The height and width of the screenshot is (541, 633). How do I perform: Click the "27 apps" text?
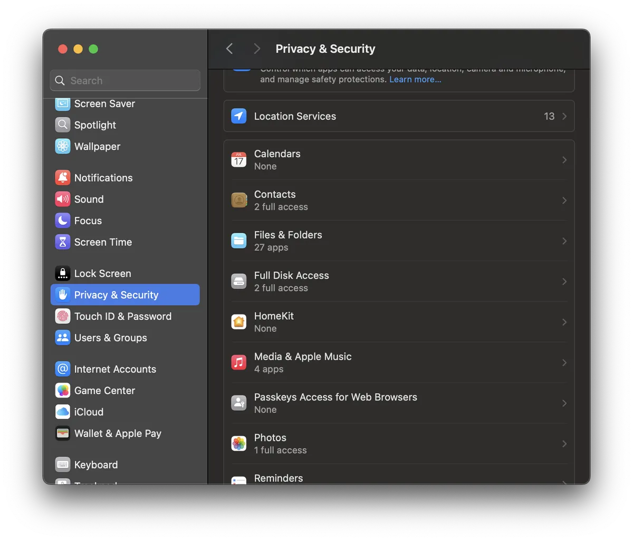pyautogui.click(x=271, y=248)
